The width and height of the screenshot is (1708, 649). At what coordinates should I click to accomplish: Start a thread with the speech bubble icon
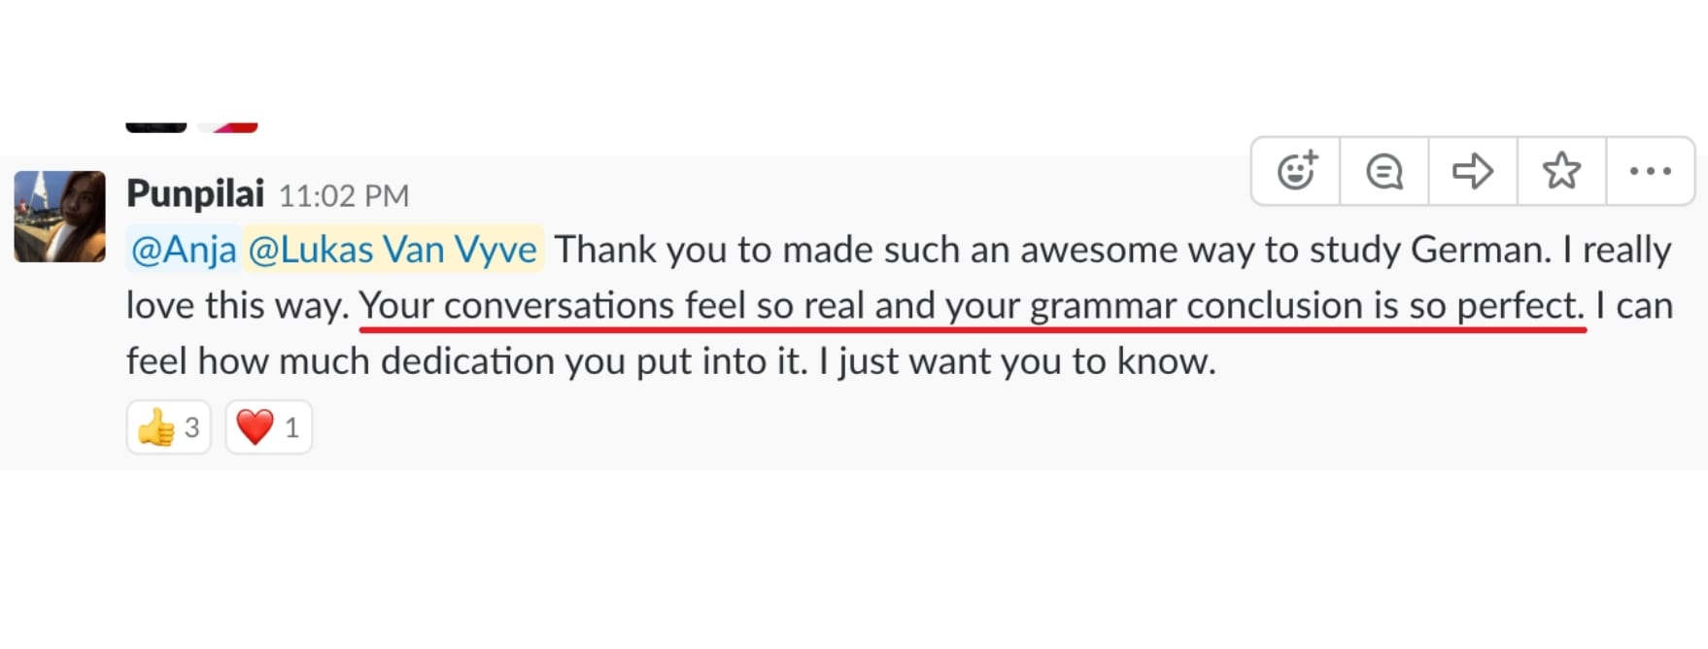[x=1384, y=171]
